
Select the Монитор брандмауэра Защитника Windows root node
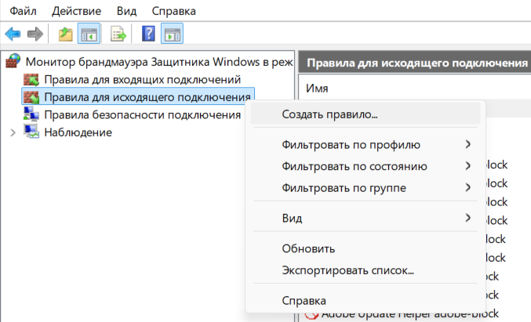point(157,61)
